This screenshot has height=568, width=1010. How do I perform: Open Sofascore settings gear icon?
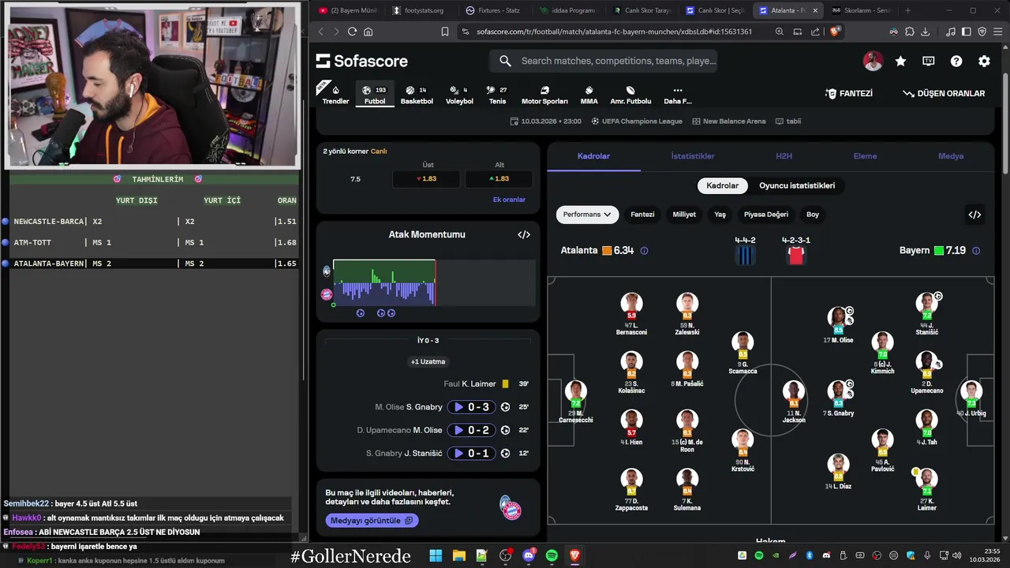tap(984, 61)
